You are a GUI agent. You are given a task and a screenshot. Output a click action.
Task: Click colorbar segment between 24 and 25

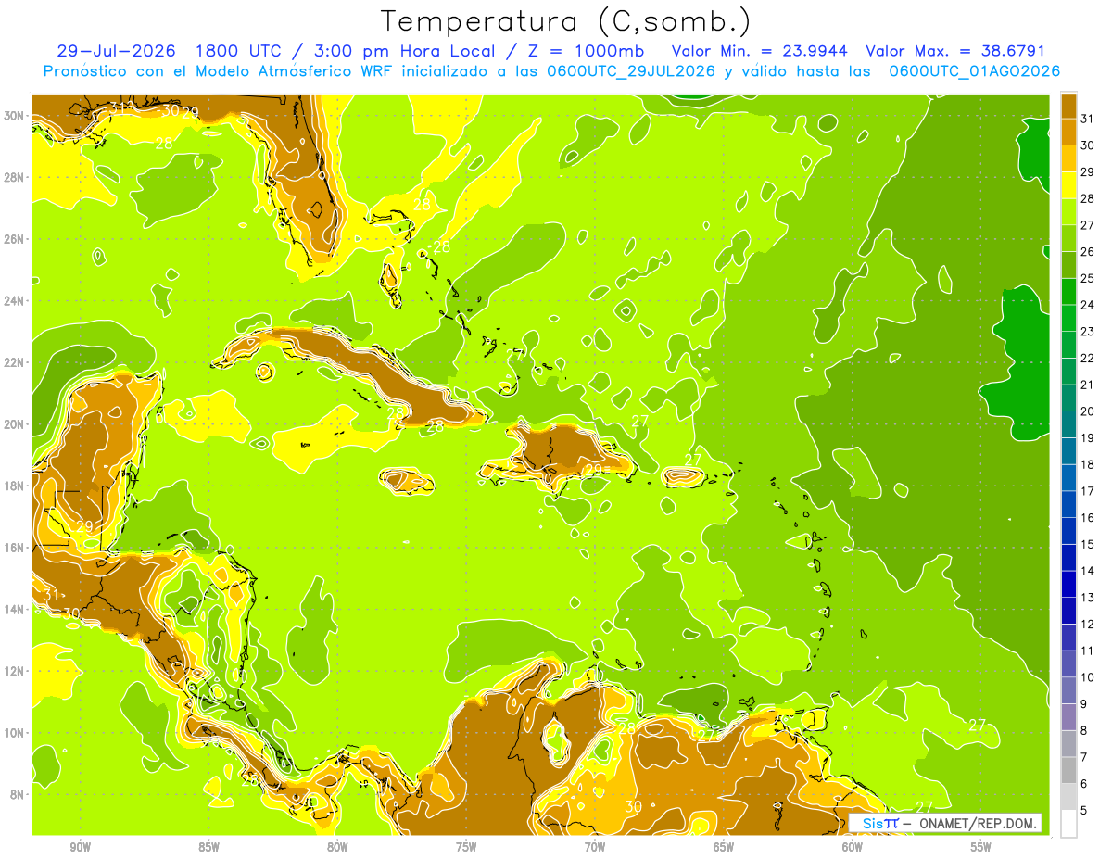point(1068,292)
